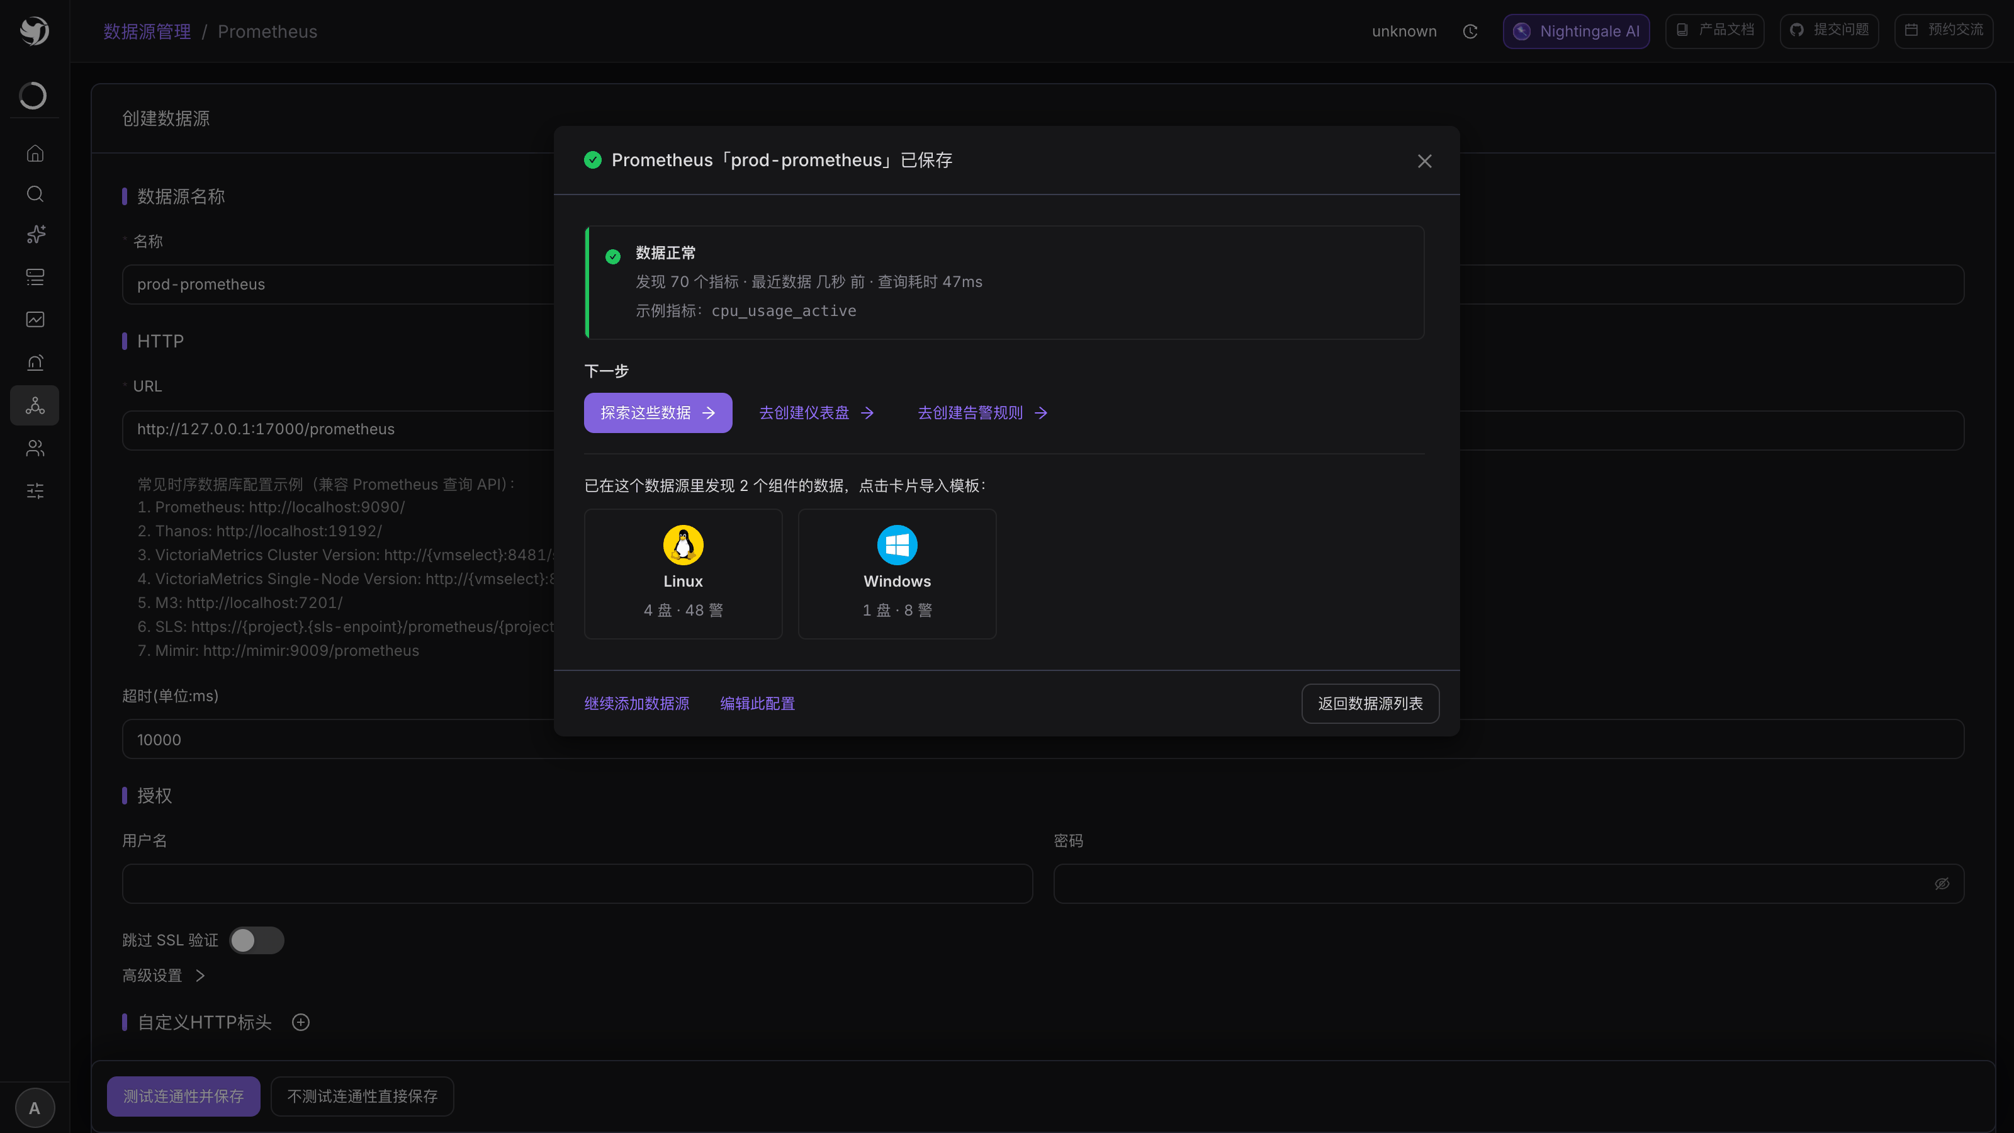Open 产品文档 in the top bar

[1714, 30]
